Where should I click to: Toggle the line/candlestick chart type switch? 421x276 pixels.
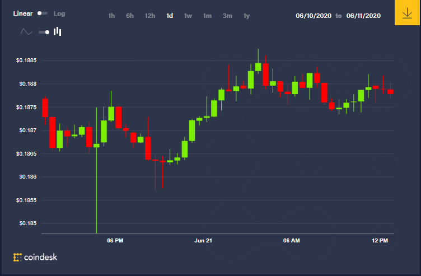coord(44,32)
